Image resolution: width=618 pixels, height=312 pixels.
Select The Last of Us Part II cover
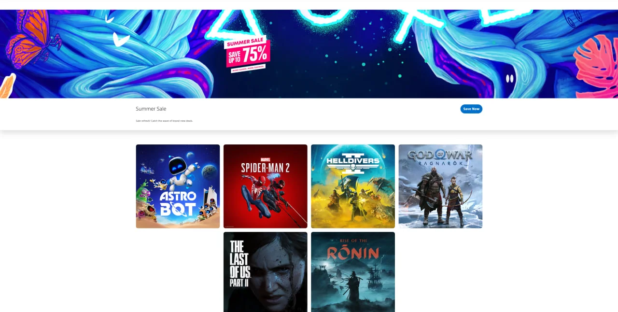point(265,271)
